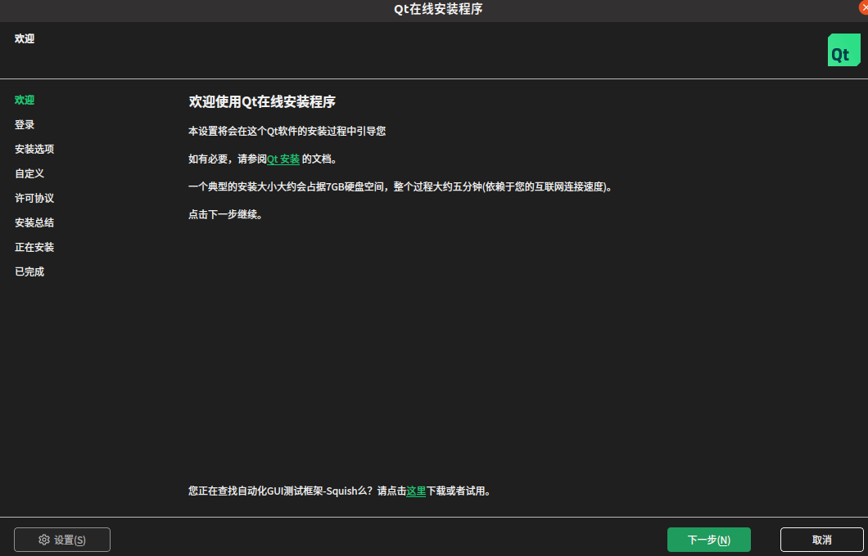The height and width of the screenshot is (556, 868).
Task: Click the 本设置将会在这个Qt软件 intro line
Action: [x=287, y=131]
